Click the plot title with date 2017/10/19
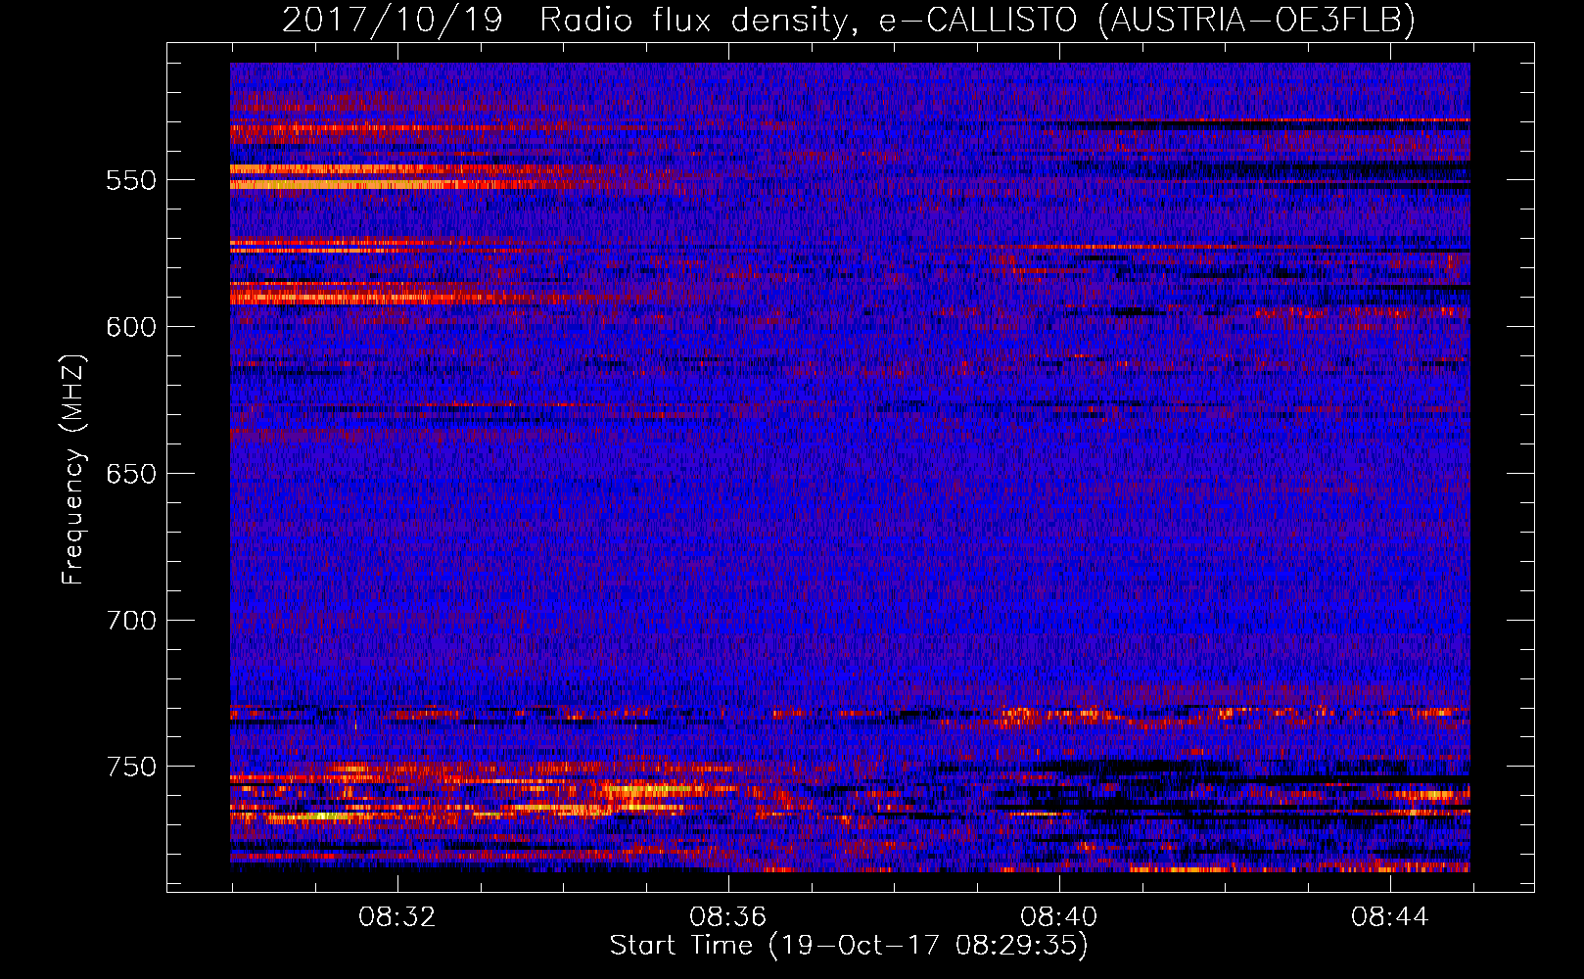This screenshot has height=979, width=1584. pos(849,20)
